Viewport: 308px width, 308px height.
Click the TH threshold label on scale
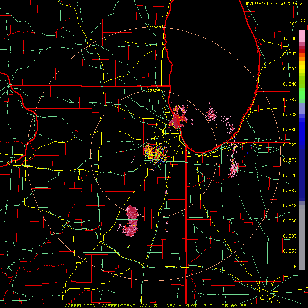[x=294, y=267]
